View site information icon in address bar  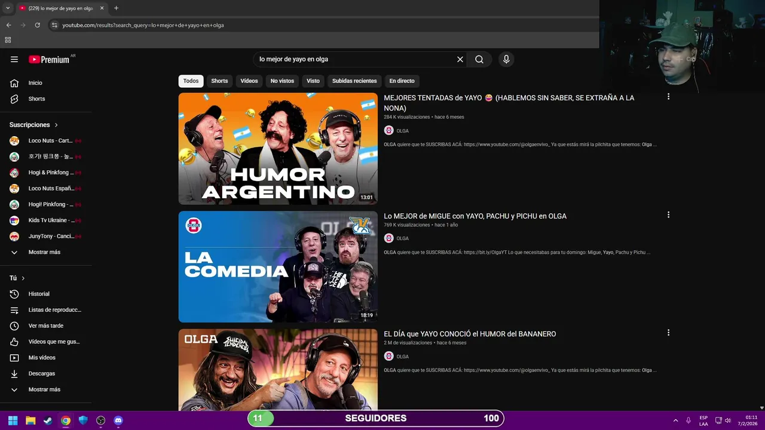tap(54, 25)
